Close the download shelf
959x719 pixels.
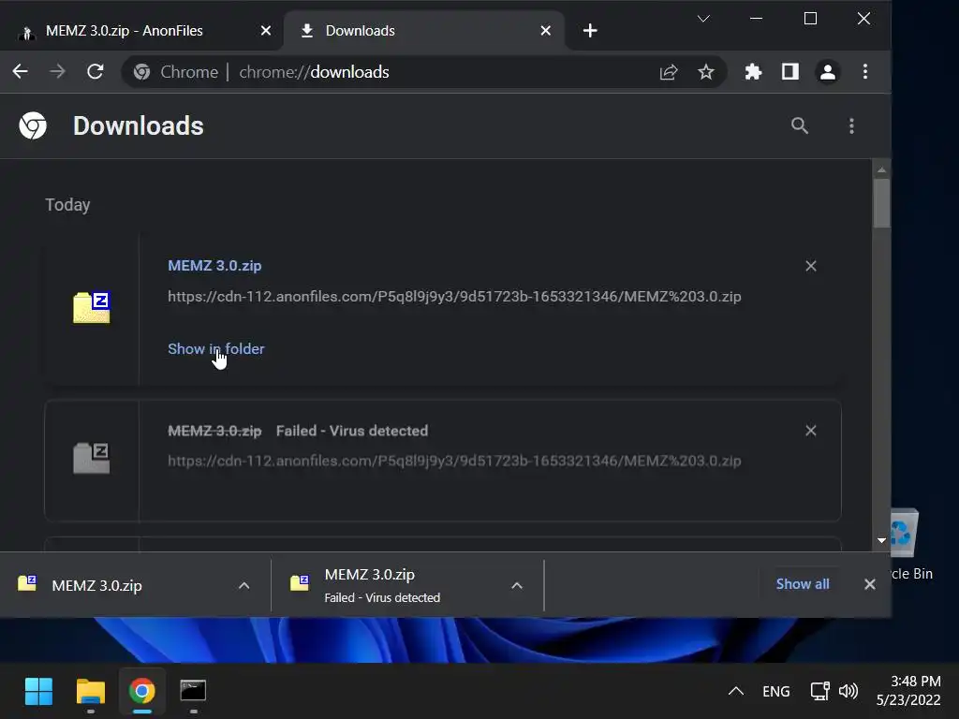pyautogui.click(x=870, y=584)
